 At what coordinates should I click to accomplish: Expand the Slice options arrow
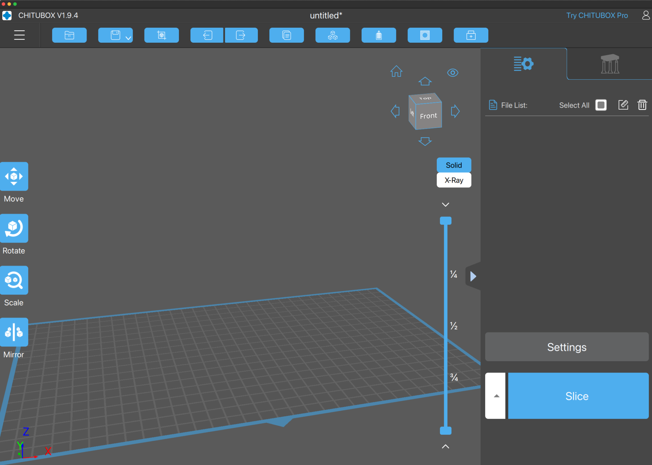pos(496,396)
